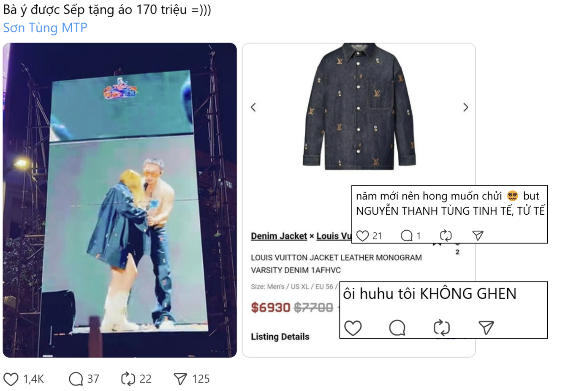Repost the 'NGUYỄN THANH TÙNG TINH TẾ' comment
This screenshot has height=391, width=587.
[446, 236]
